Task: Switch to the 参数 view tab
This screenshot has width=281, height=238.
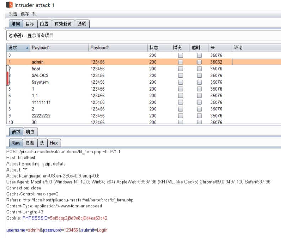Action: pos(30,143)
